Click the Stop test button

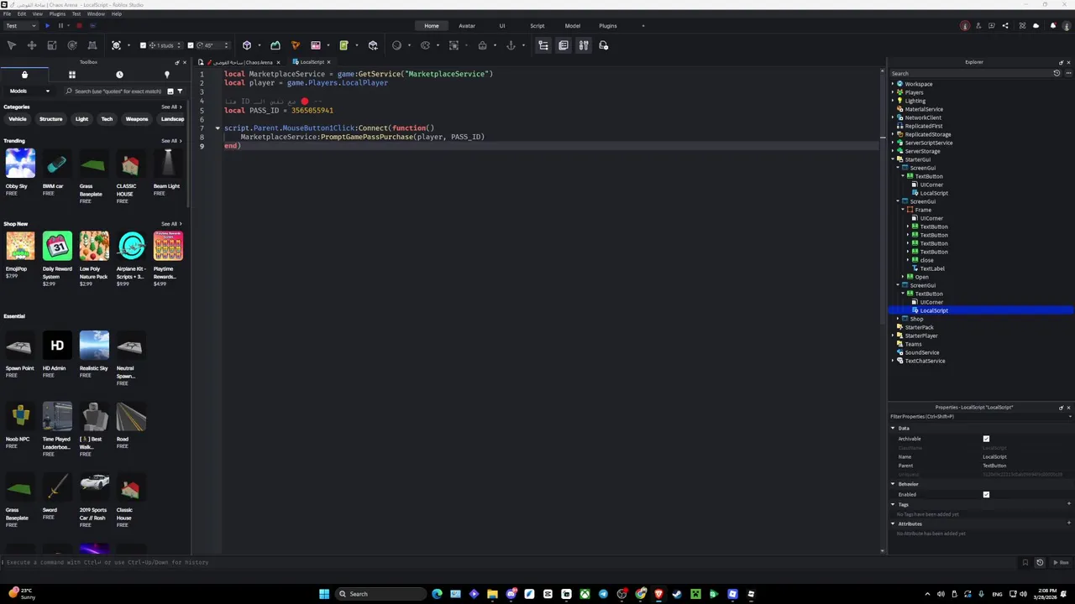79,26
